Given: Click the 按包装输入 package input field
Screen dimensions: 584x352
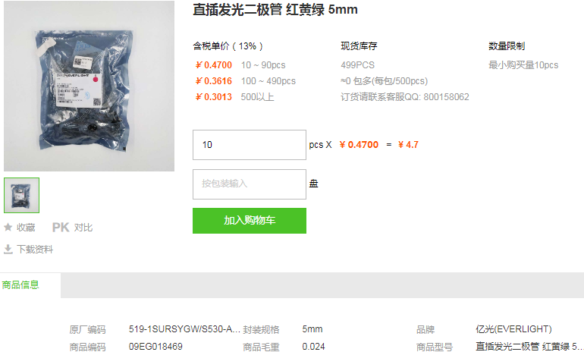Looking at the screenshot, I should [250, 184].
